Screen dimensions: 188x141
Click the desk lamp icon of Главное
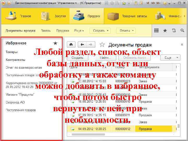pyautogui.click(x=11, y=16)
